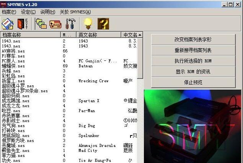This screenshot has height=163, width=243.
Task: Click the Batman English name cell
Action: pos(86,66)
